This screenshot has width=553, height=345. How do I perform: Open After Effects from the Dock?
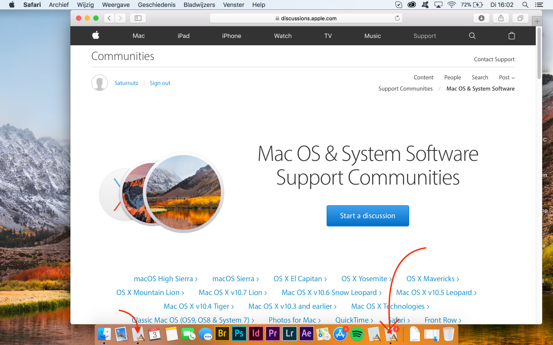[306, 333]
